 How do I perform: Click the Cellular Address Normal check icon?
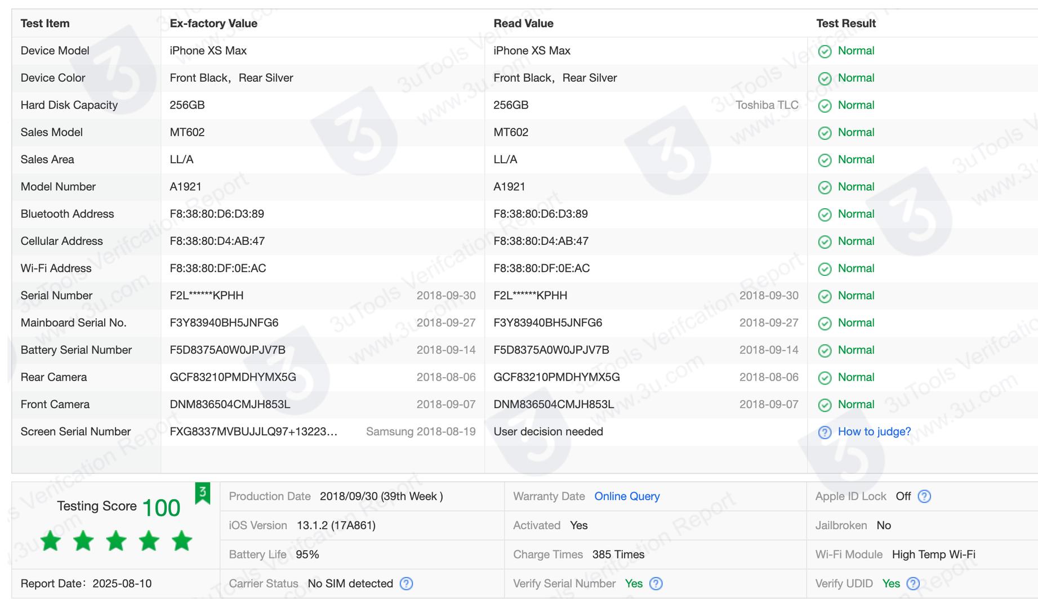[x=825, y=242]
